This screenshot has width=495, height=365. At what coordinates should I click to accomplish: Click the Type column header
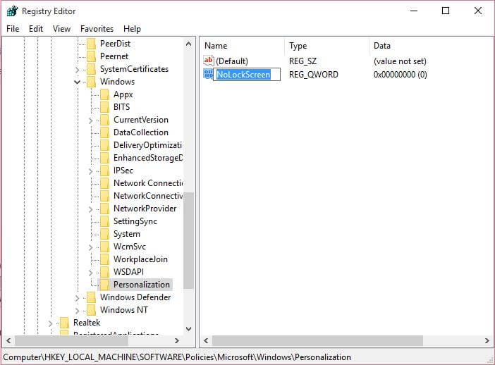298,46
